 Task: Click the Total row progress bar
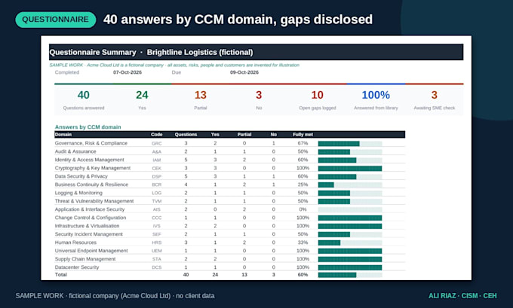point(350,275)
